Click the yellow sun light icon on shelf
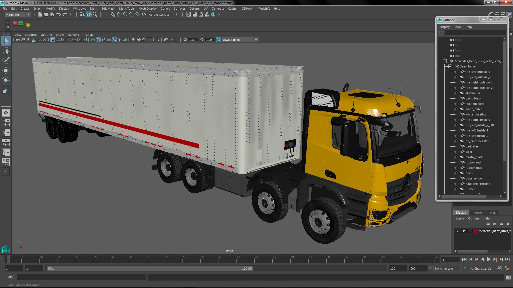The width and height of the screenshot is (513, 288). [x=28, y=25]
